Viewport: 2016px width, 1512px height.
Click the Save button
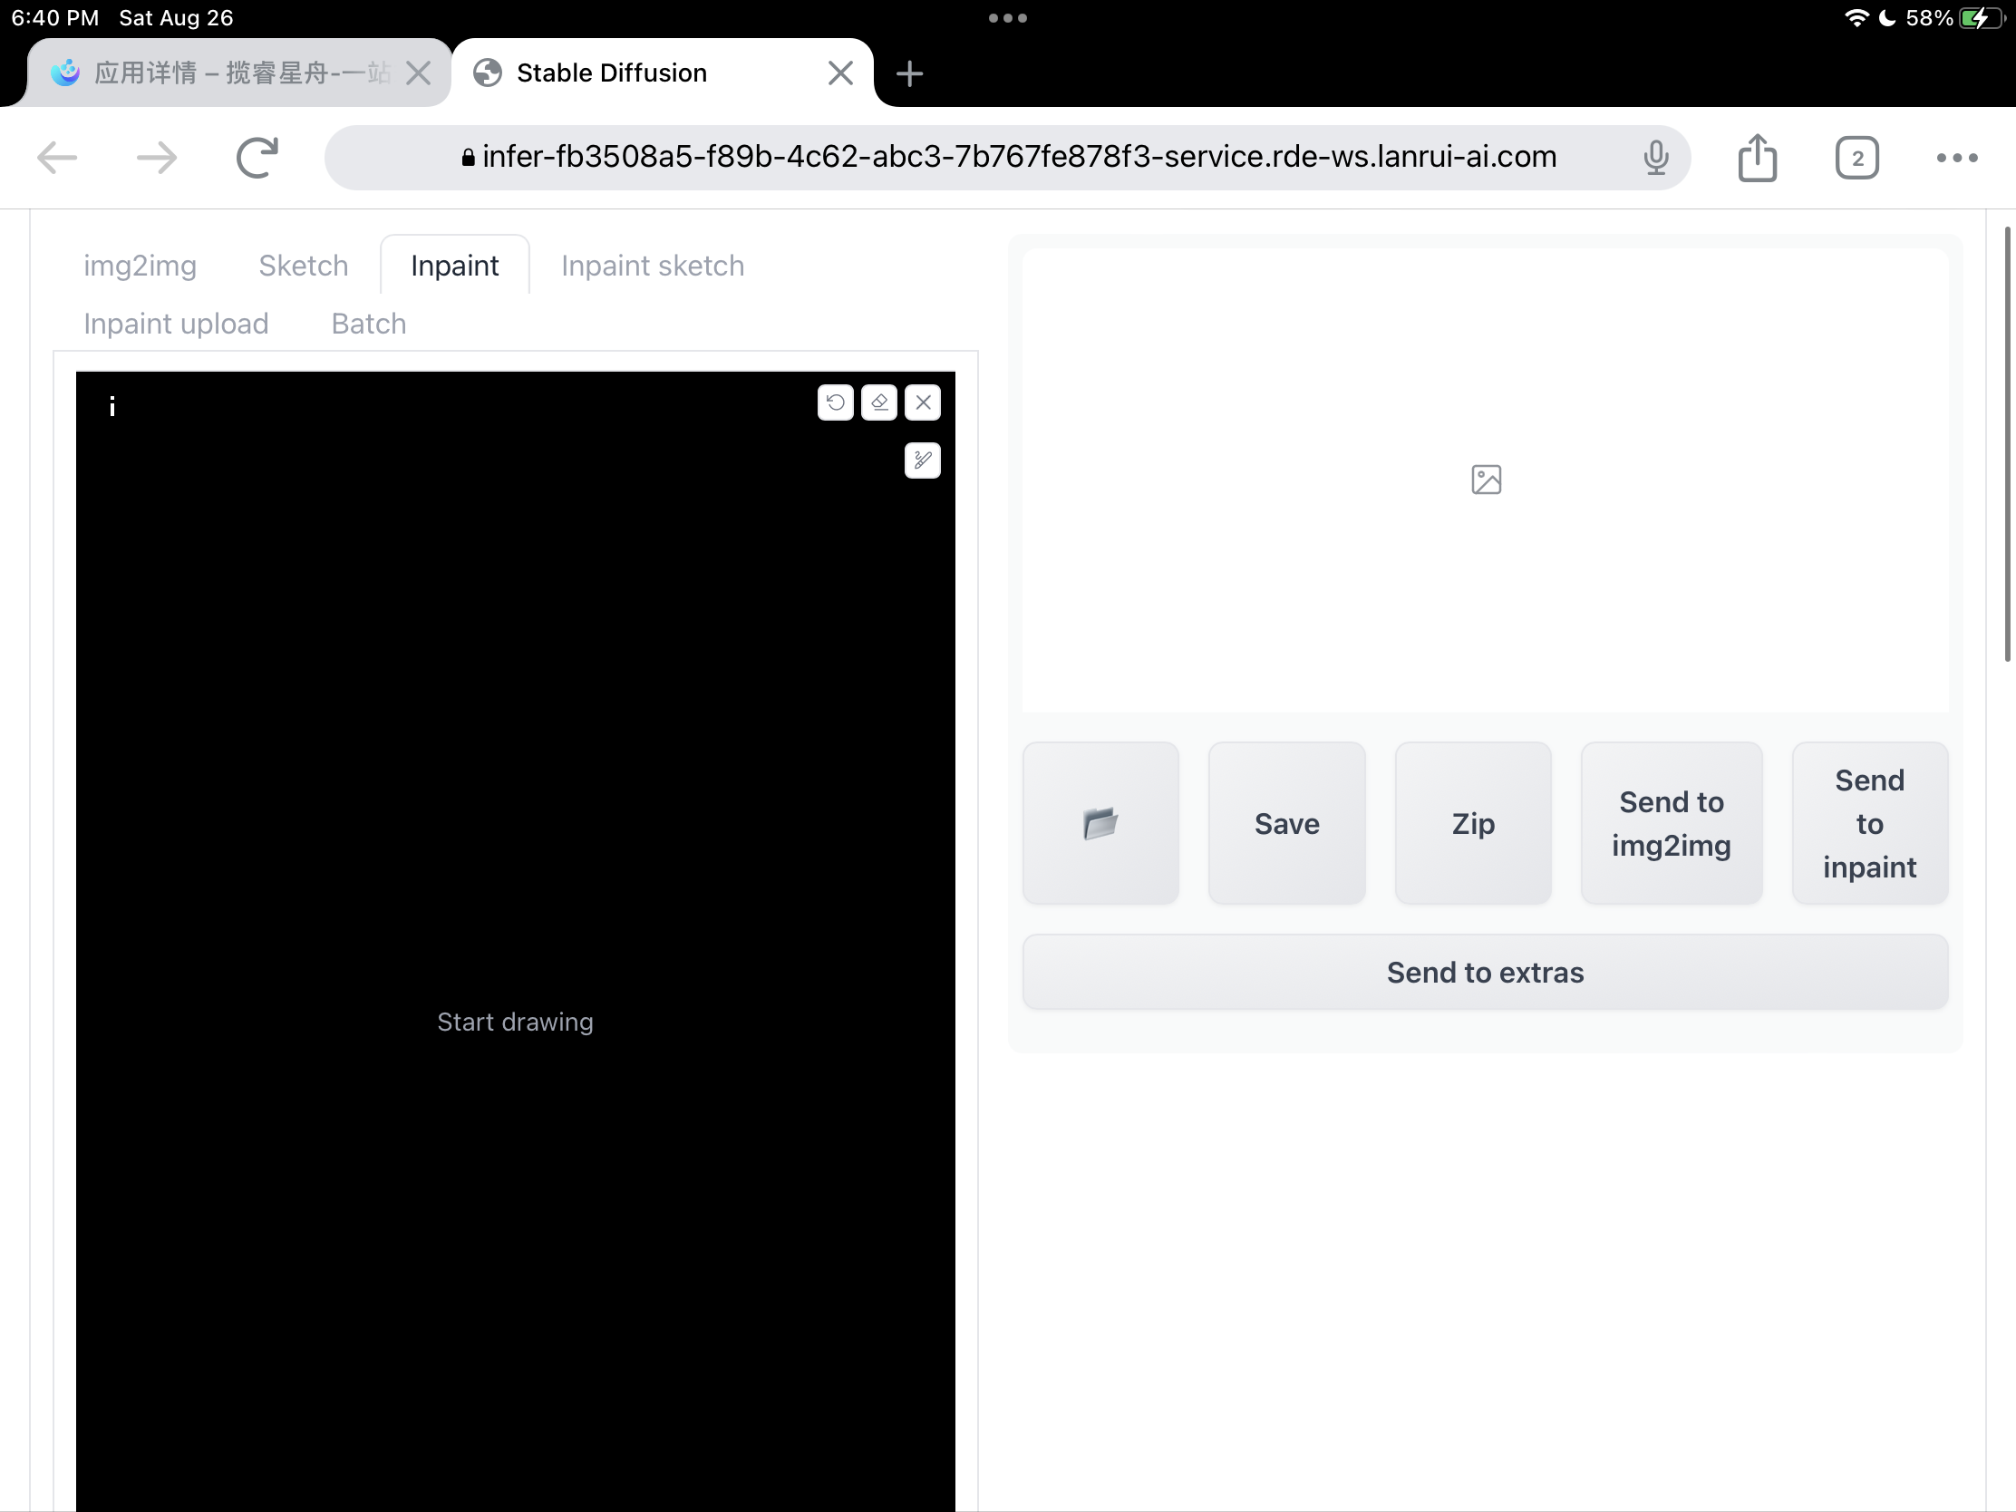1287,823
